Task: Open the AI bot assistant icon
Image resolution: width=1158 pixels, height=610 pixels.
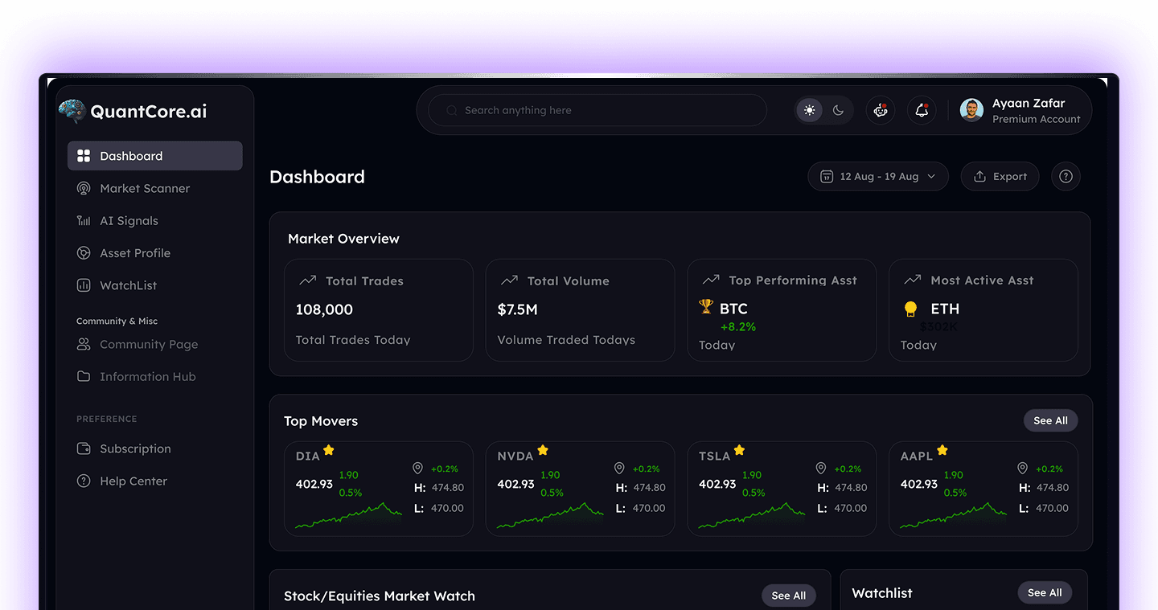Action: pyautogui.click(x=881, y=110)
